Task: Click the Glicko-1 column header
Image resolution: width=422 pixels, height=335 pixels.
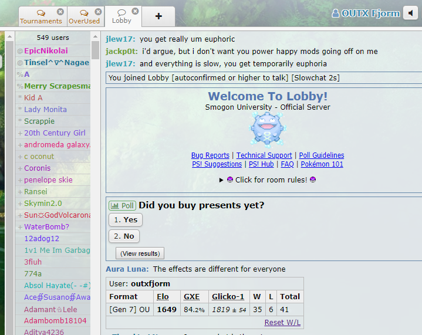Action: click(228, 296)
